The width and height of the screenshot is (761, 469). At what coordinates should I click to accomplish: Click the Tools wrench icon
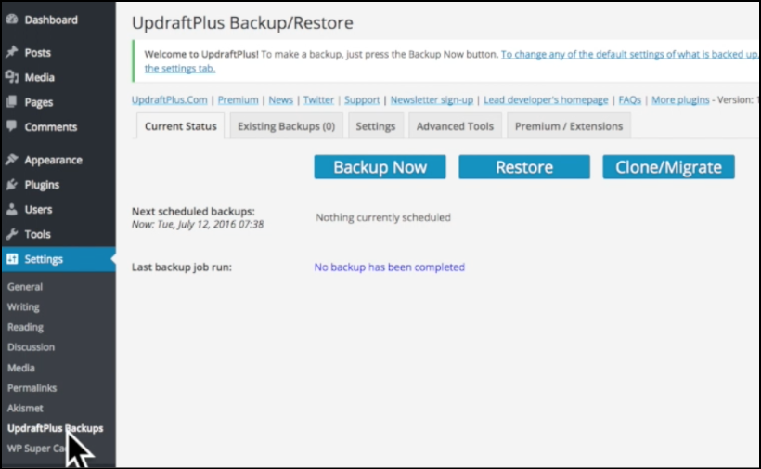[x=12, y=234]
